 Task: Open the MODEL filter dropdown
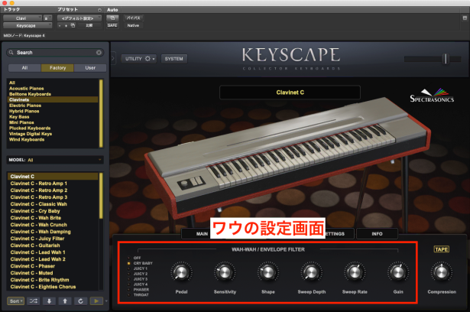coord(55,160)
